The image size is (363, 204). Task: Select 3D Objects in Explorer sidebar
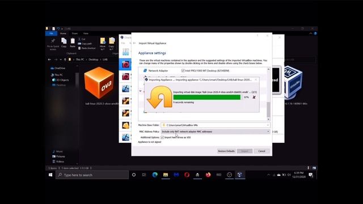[61, 80]
